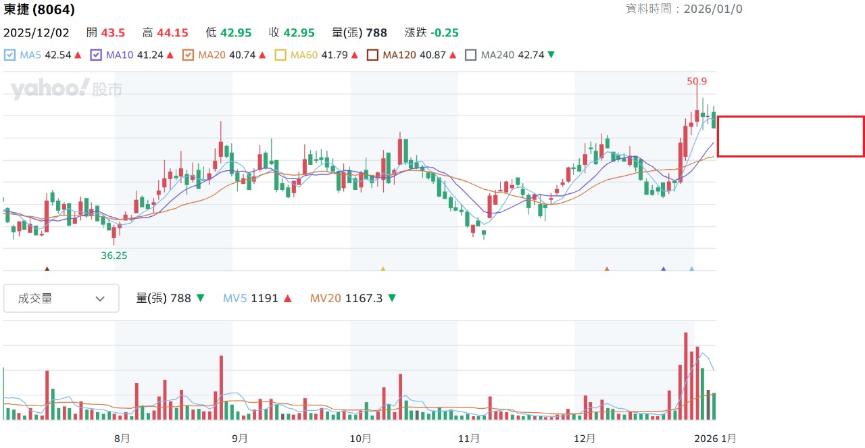Uncheck the MA20 moving average checkbox
Image resolution: width=865 pixels, height=448 pixels.
point(189,55)
